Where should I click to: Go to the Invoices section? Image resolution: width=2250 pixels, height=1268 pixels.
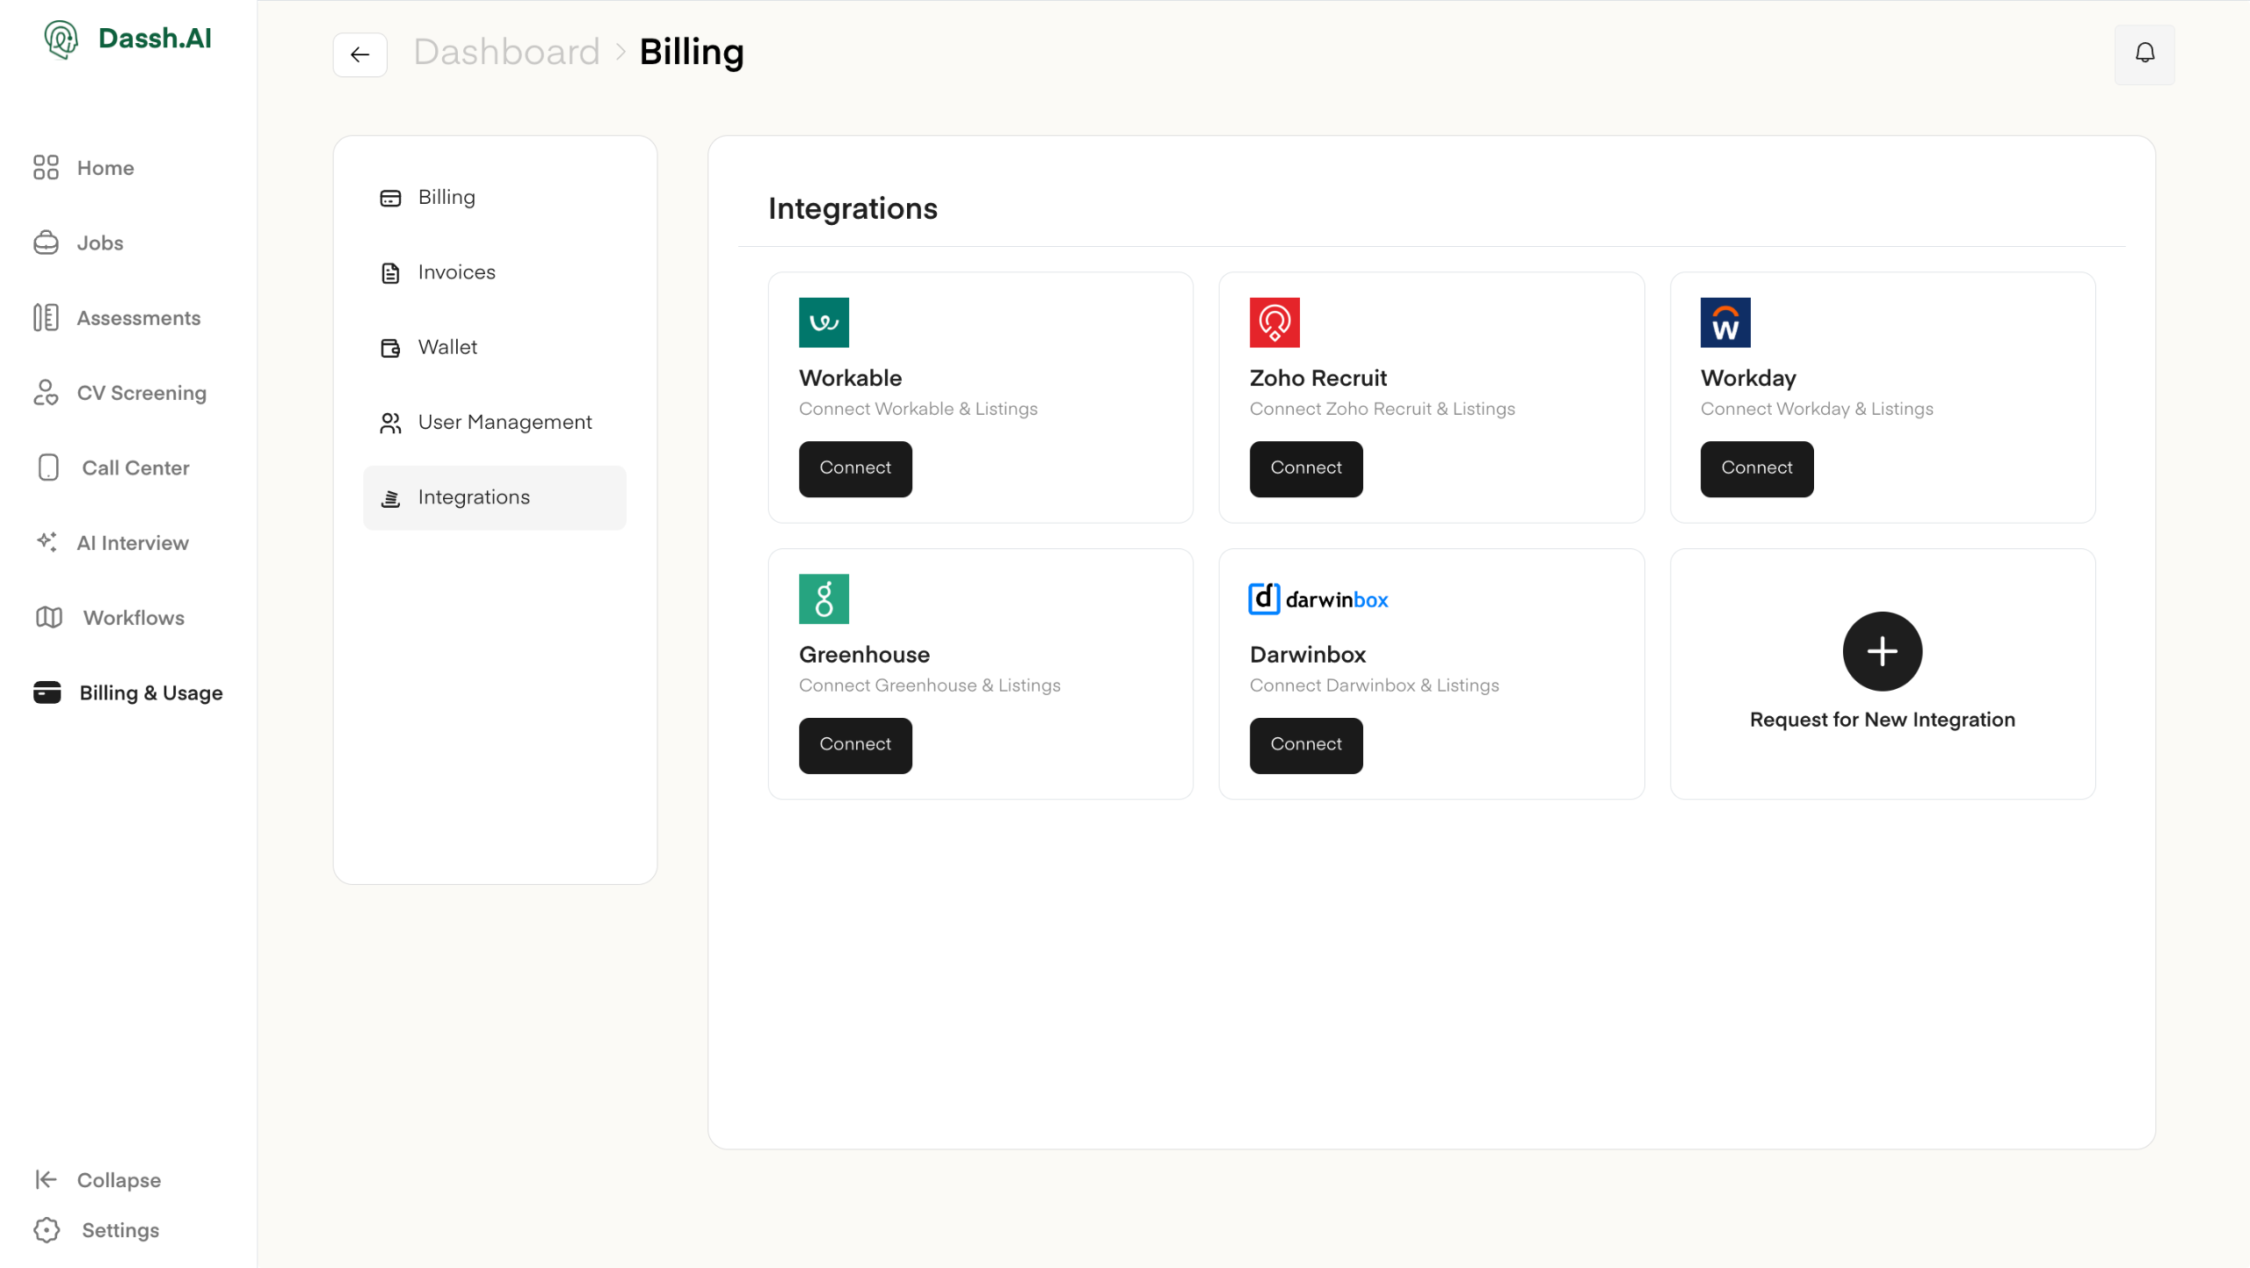(x=456, y=272)
